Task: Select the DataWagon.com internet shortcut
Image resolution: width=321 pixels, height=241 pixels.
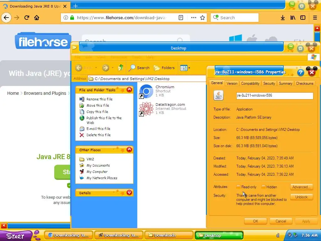Action: pyautogui.click(x=163, y=109)
